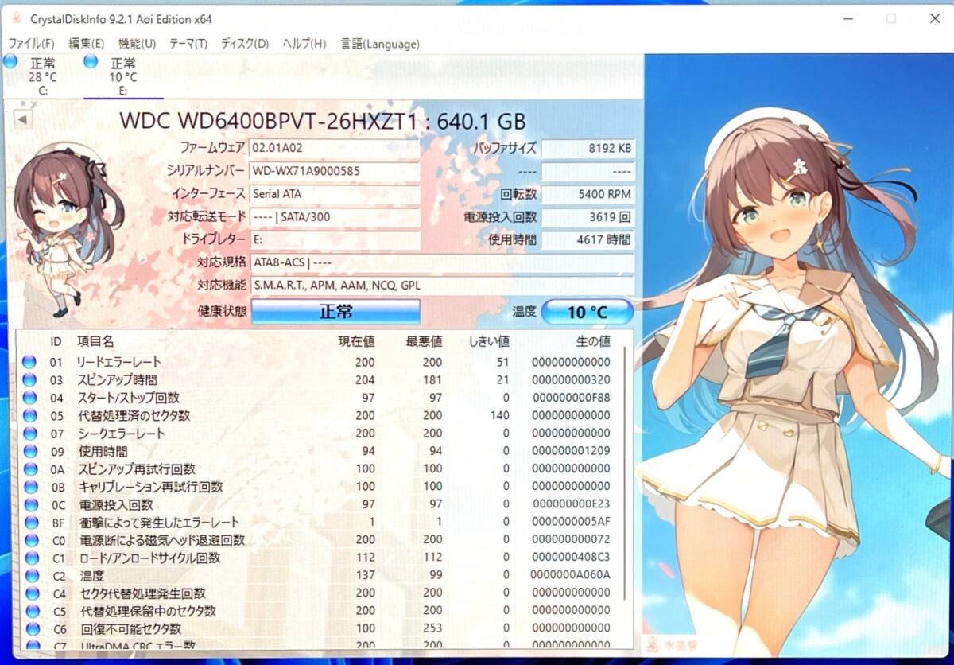Click the interface field Serial ATA
Image resolution: width=954 pixels, height=665 pixels.
[335, 193]
